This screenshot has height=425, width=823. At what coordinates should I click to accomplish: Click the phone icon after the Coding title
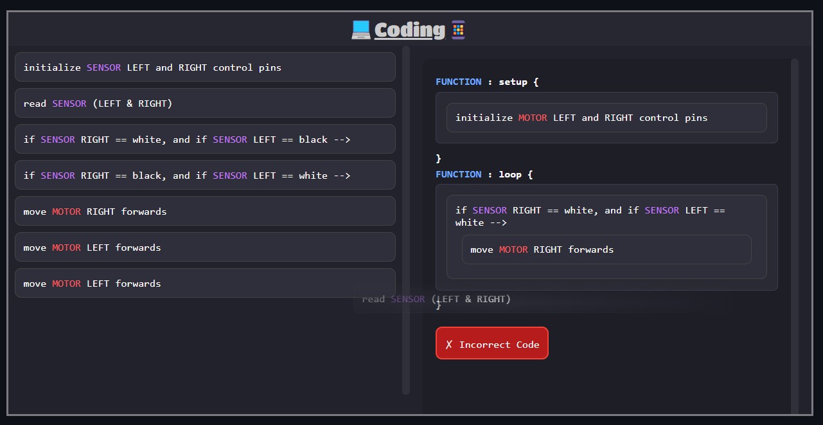(x=457, y=30)
